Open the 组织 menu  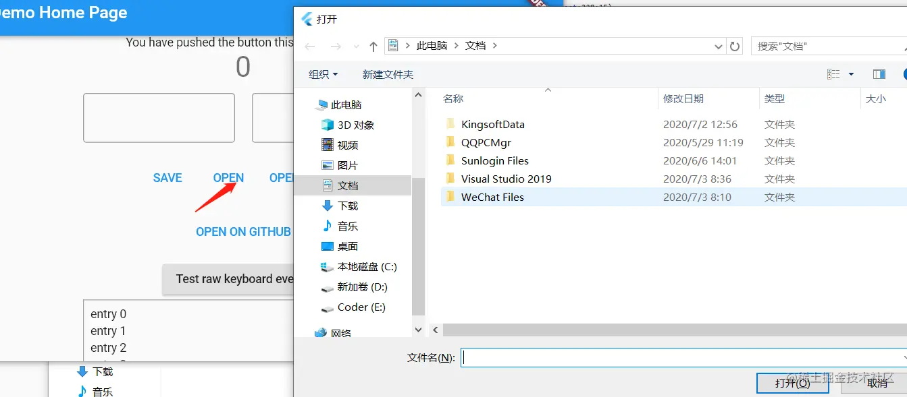click(323, 74)
